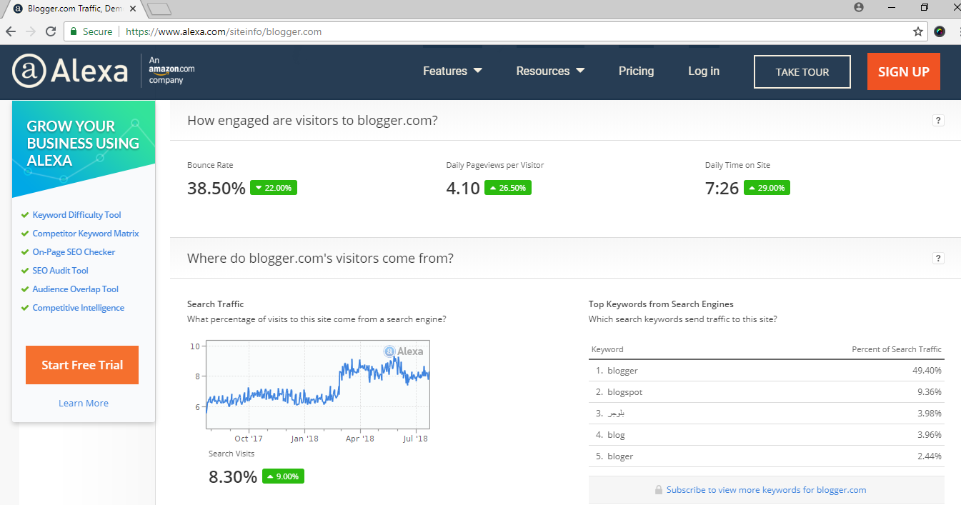961x505 pixels.
Task: Open a new browser tab
Action: coord(159,9)
